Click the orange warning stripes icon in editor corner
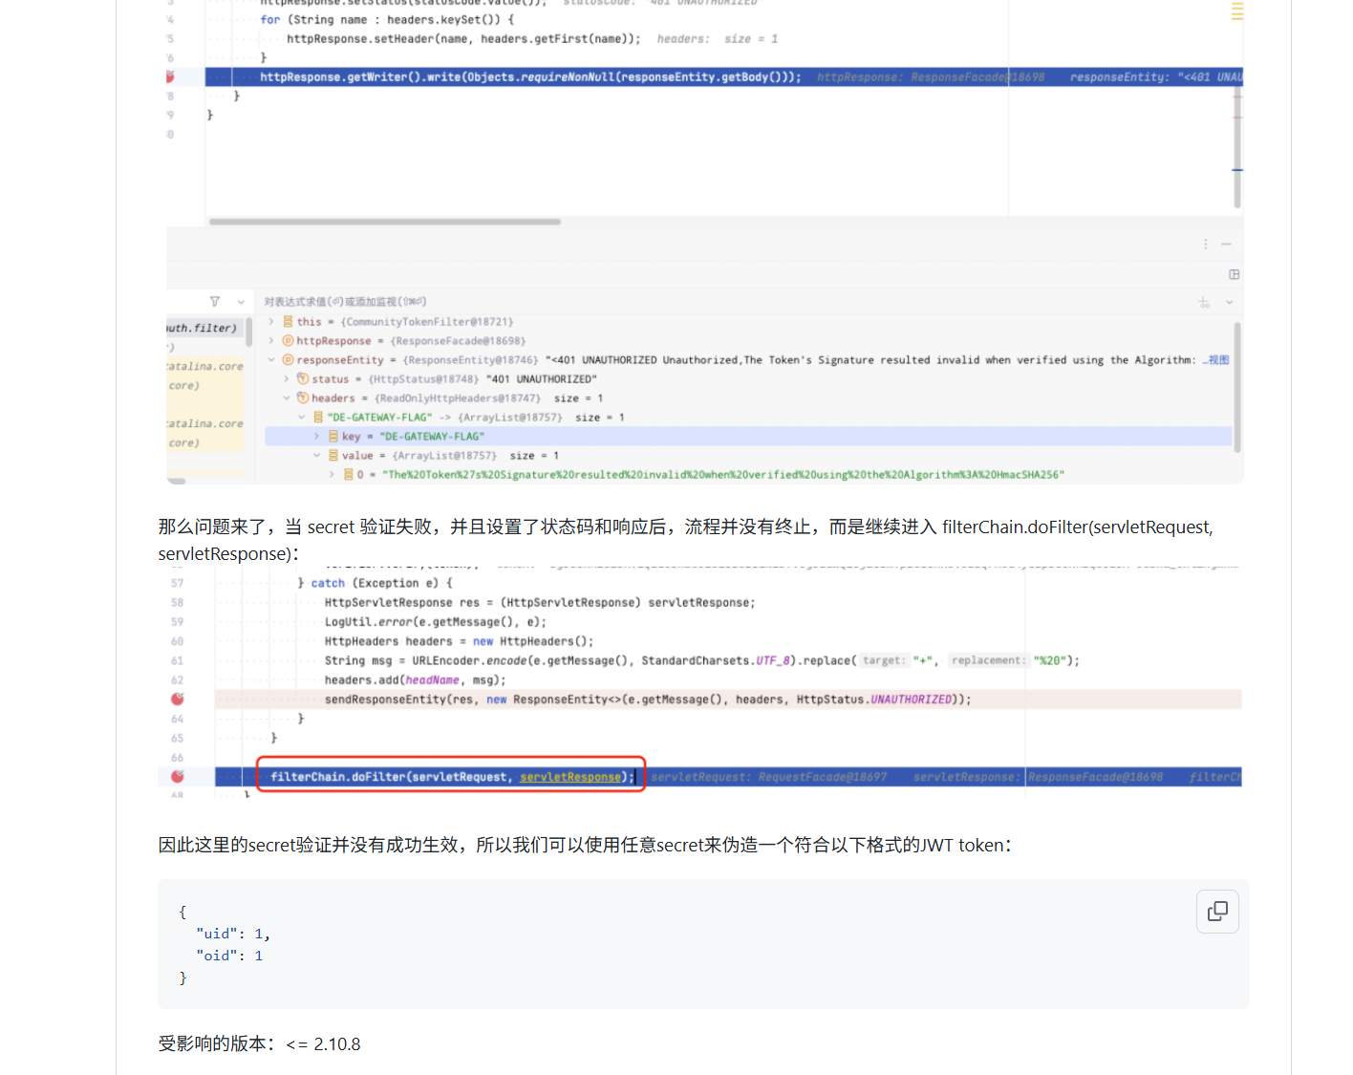The width and height of the screenshot is (1353, 1075). coord(1236,11)
